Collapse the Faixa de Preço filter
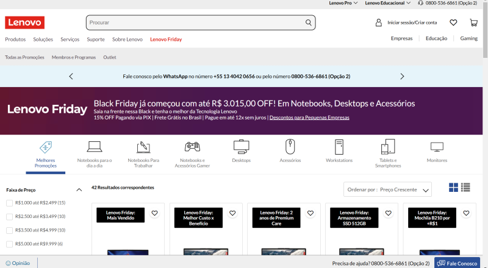 tap(79, 189)
